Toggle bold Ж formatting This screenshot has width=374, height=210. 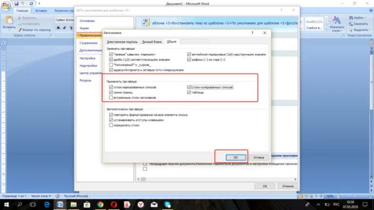click(x=58, y=28)
